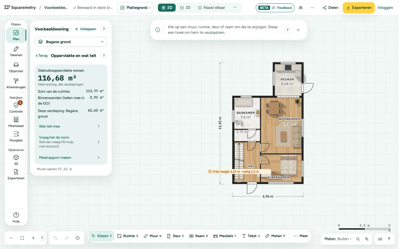Viewport: 399px width, 249px height.
Task: Open the Meetstaat table in the sidebar
Action: 16,122
